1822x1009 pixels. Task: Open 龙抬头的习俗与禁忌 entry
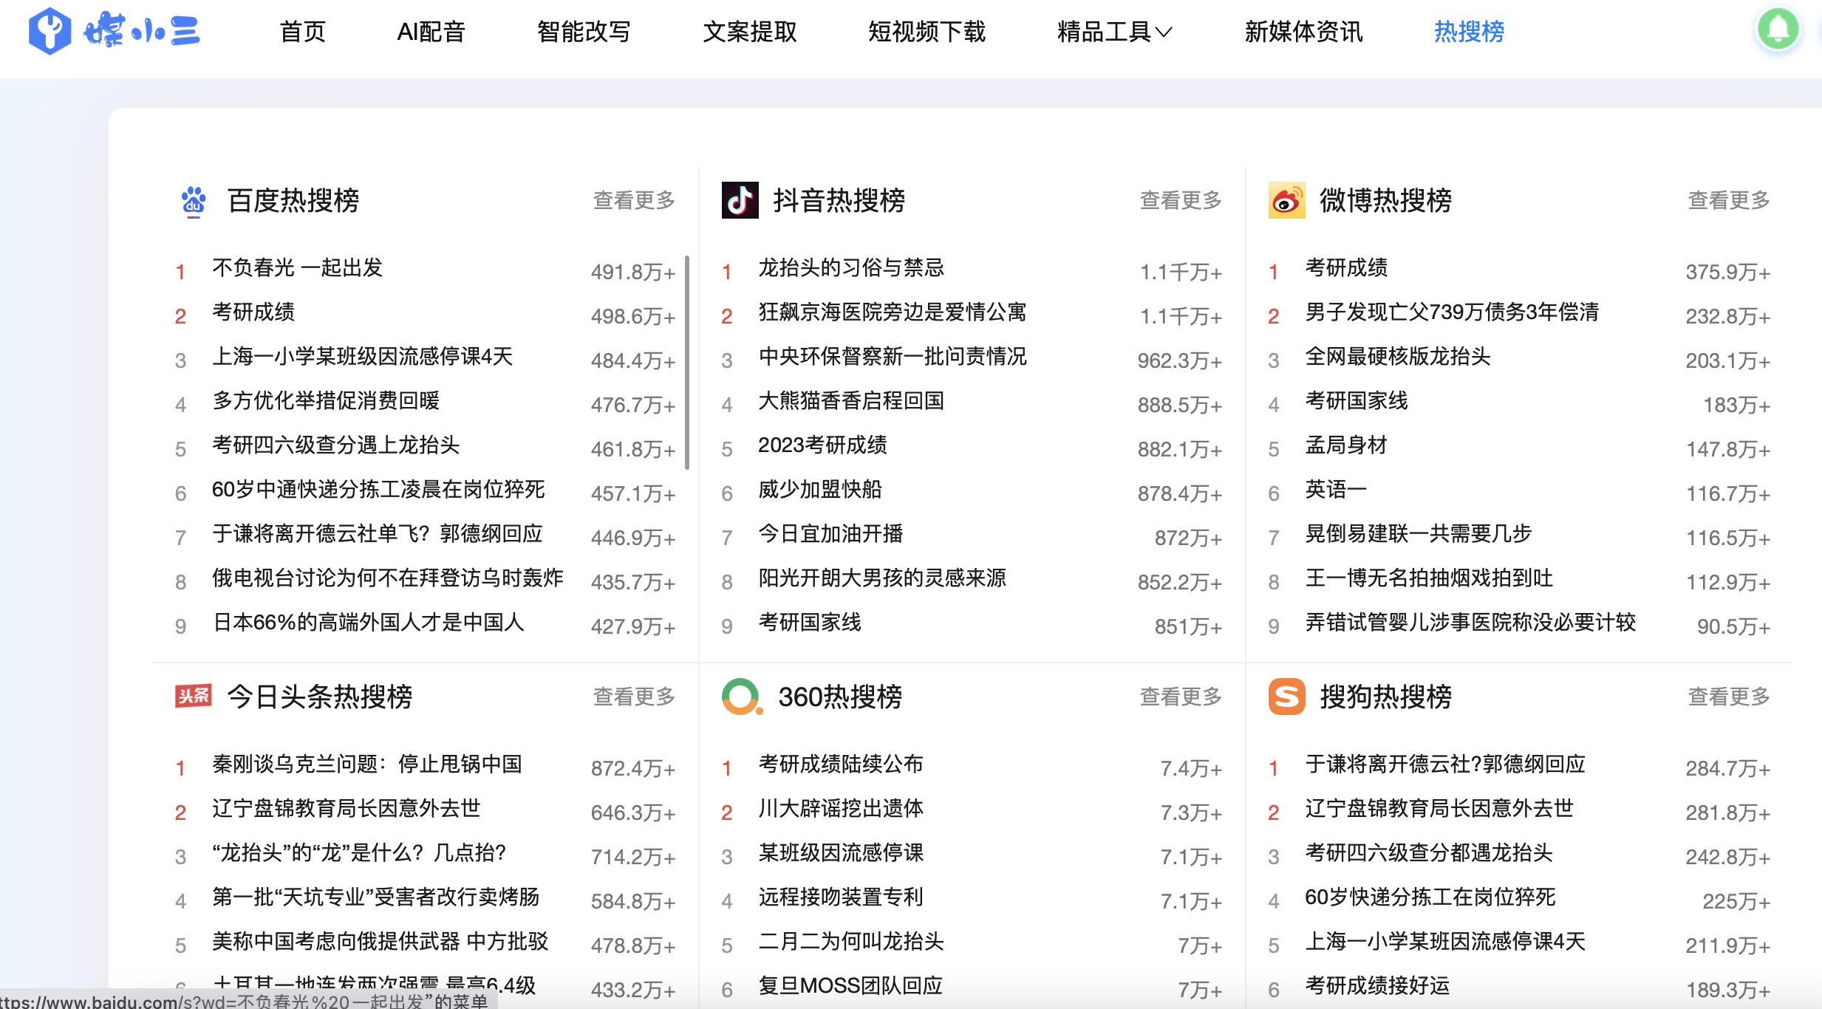[851, 267]
